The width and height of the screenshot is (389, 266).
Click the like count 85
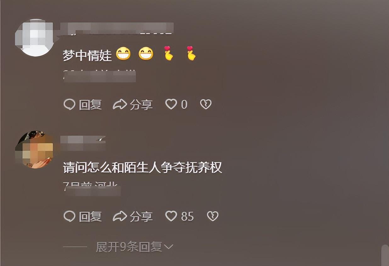tap(187, 216)
